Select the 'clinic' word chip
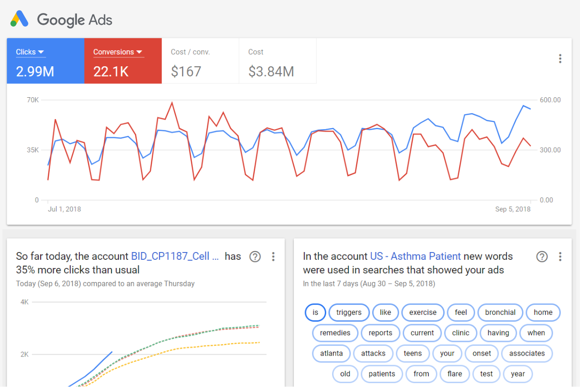 461,333
